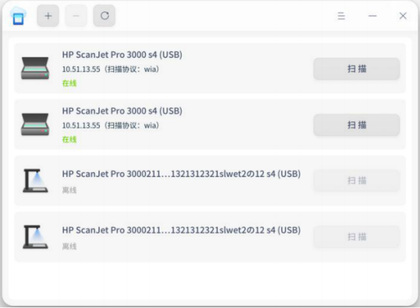Click greyed 扫描 button of last offline device

tap(356, 237)
